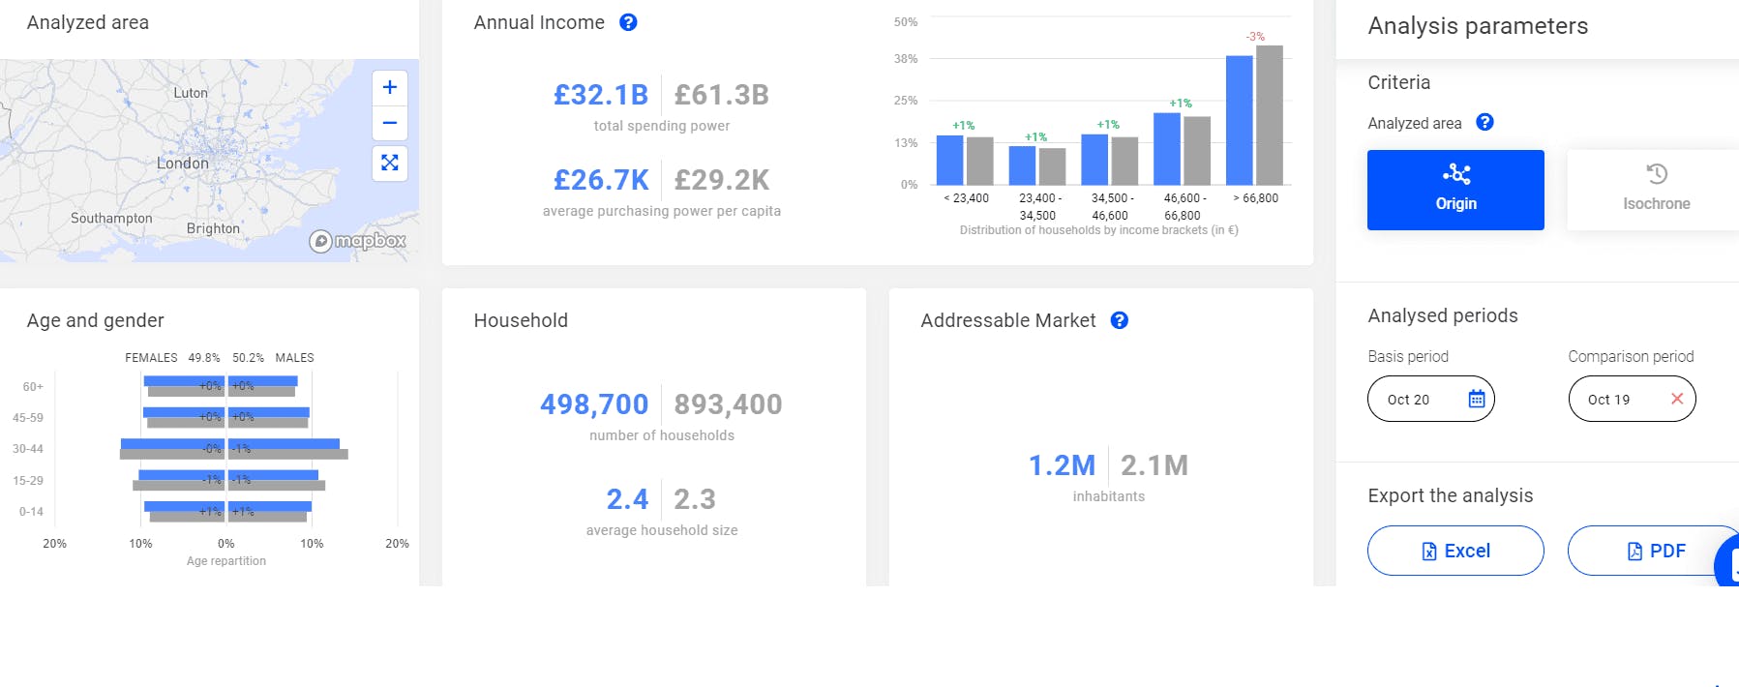Screen dimensions: 1739x687
Task: Click the Luton label on the map
Action: tap(191, 93)
